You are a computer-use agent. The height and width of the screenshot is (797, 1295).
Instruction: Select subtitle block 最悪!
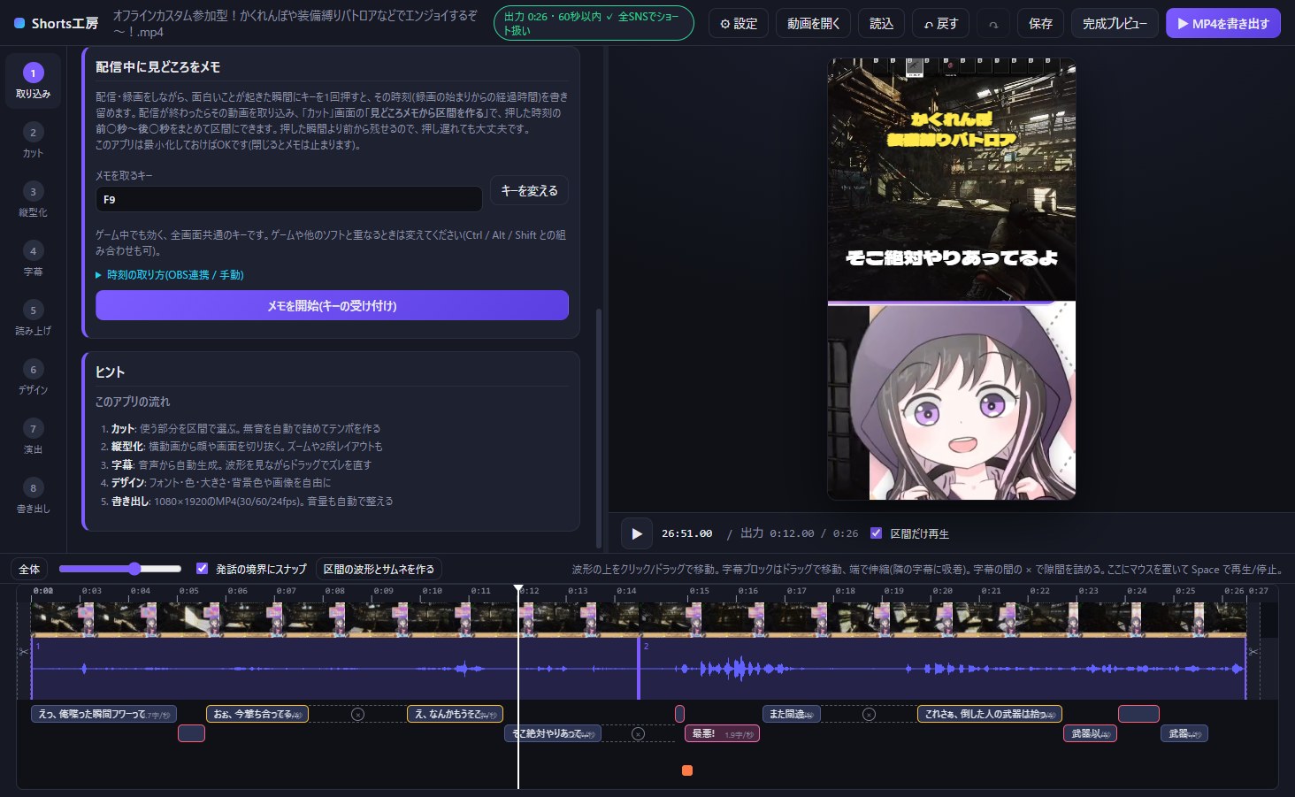coord(722,733)
